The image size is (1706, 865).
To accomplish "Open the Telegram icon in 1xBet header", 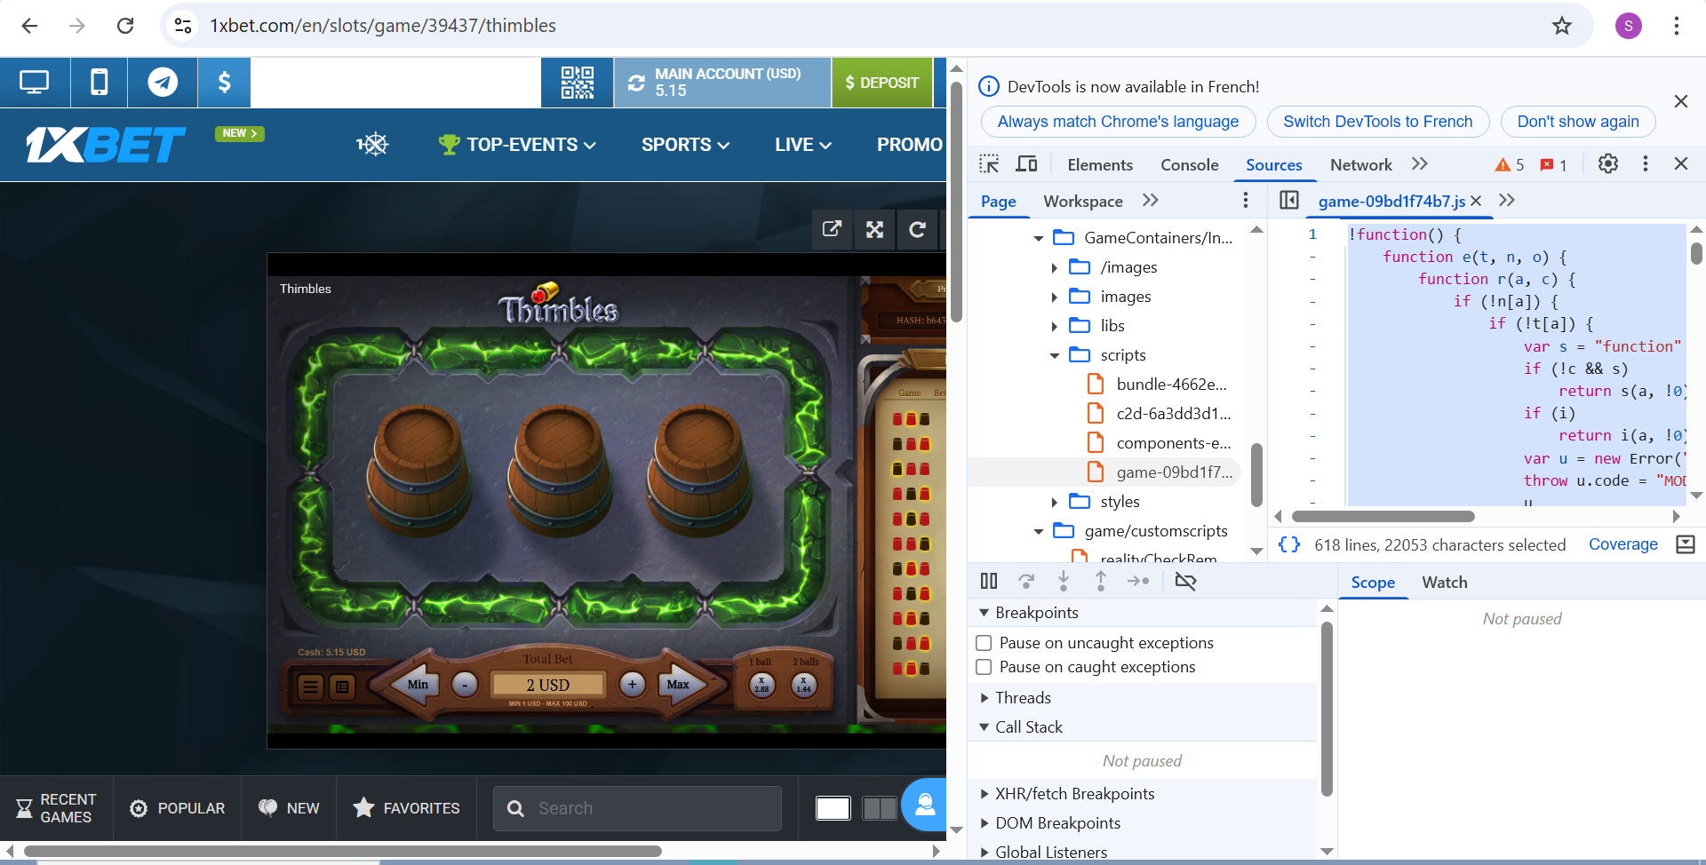I will tap(162, 83).
